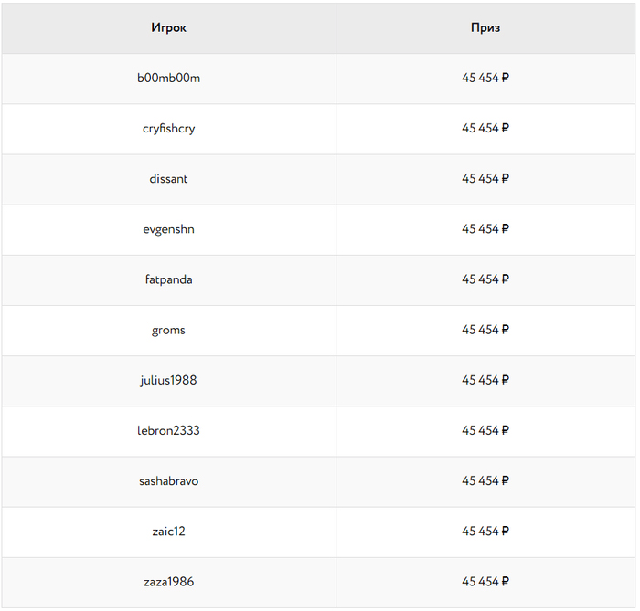This screenshot has width=640, height=611.
Task: Select player fatpanda
Action: point(168,279)
